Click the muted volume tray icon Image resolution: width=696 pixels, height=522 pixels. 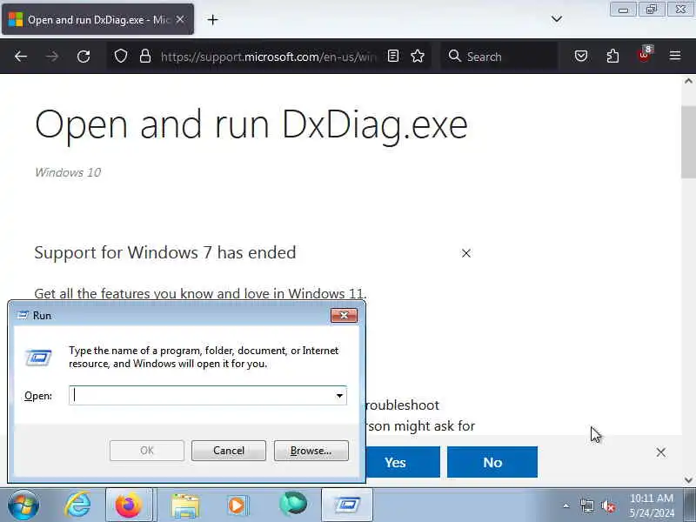coord(608,505)
